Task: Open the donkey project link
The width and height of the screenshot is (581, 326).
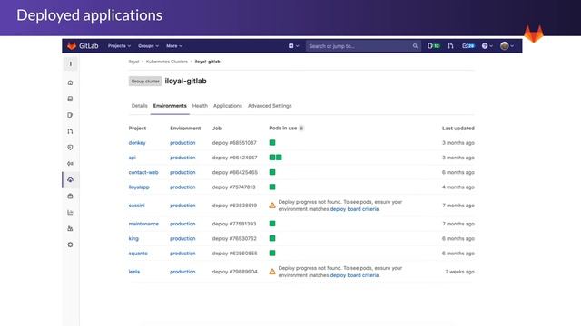Action: pos(137,143)
